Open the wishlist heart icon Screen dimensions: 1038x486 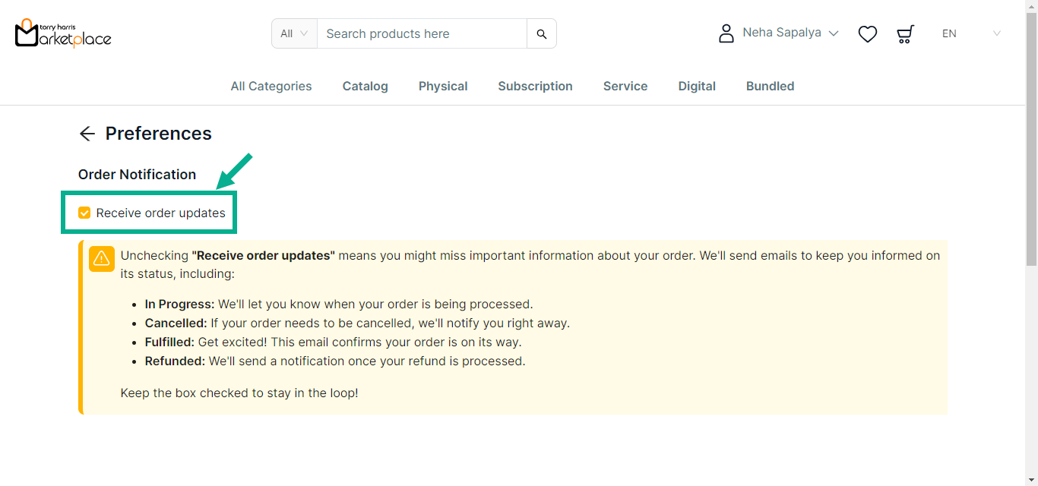coord(867,34)
